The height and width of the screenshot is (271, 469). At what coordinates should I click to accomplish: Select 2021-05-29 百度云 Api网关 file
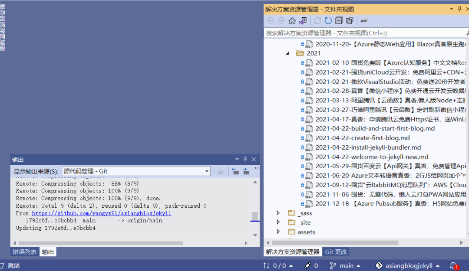click(390, 166)
